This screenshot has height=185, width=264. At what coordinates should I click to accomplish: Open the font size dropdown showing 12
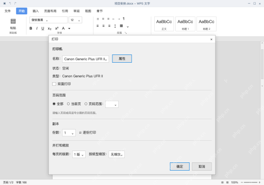75,20
